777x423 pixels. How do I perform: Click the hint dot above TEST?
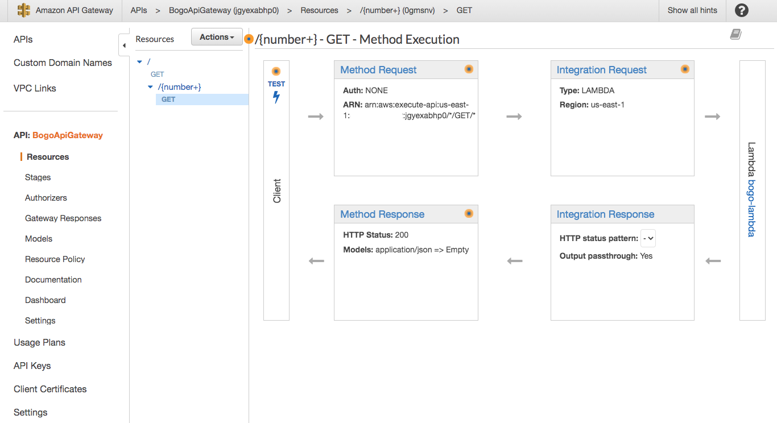pyautogui.click(x=276, y=71)
